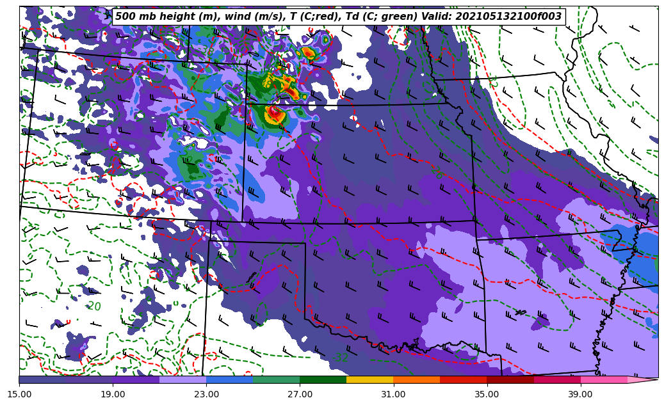Select the crimson colorbar segment before 39.00
The image size is (664, 405).
[x=557, y=379]
